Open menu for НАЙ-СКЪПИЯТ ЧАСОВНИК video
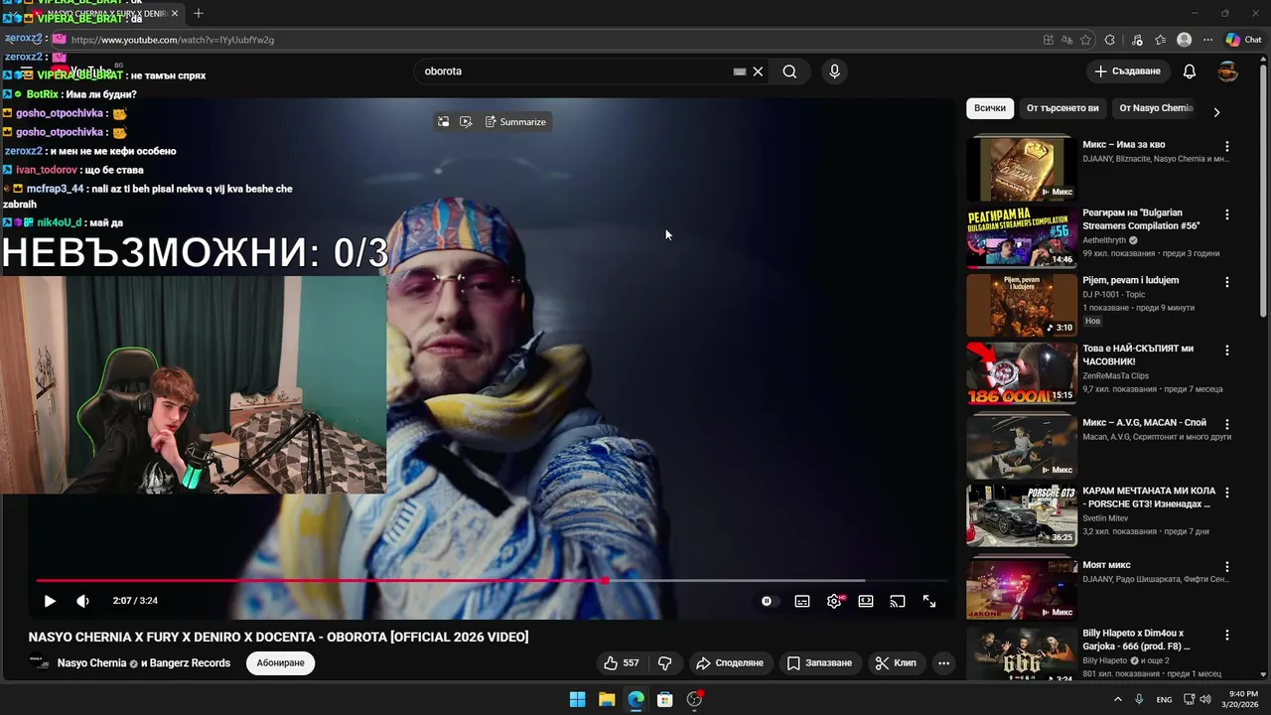Image resolution: width=1271 pixels, height=715 pixels. (x=1227, y=351)
